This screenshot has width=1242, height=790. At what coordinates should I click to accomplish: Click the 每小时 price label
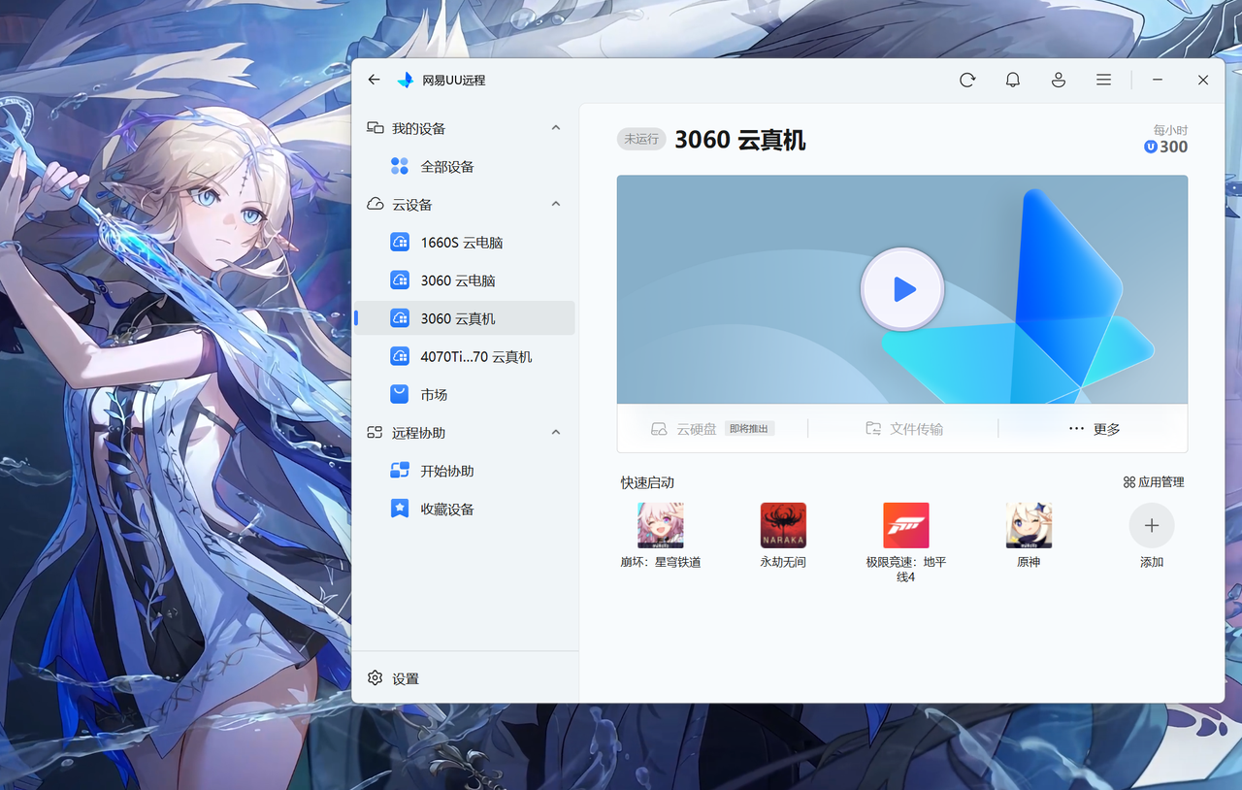1170,130
